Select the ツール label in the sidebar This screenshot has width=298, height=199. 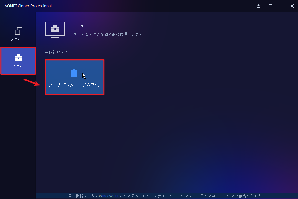click(x=18, y=66)
